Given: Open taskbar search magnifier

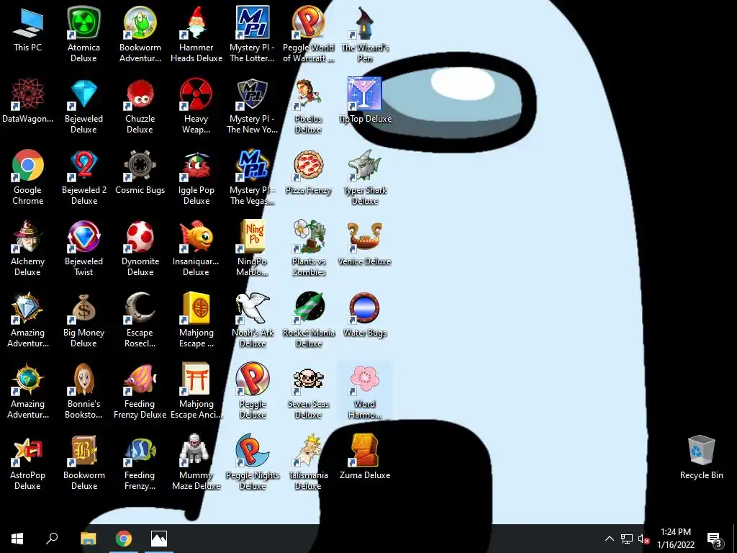Looking at the screenshot, I should coord(52,539).
